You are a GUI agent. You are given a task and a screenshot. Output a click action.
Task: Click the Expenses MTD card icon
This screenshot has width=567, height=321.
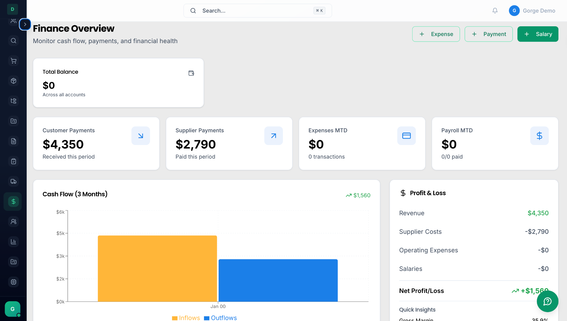pyautogui.click(x=406, y=136)
